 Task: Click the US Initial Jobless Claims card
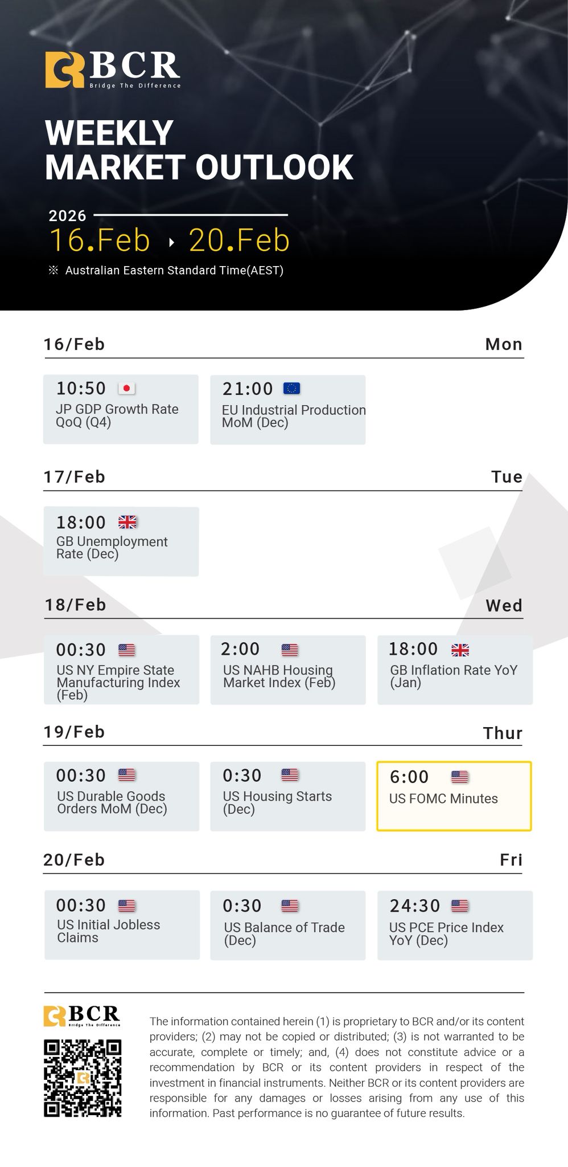pos(122,925)
